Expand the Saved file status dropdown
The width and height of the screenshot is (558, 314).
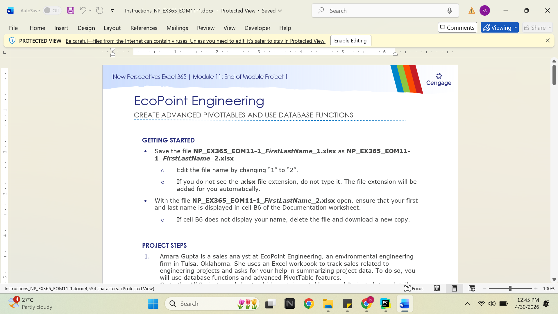pyautogui.click(x=280, y=11)
